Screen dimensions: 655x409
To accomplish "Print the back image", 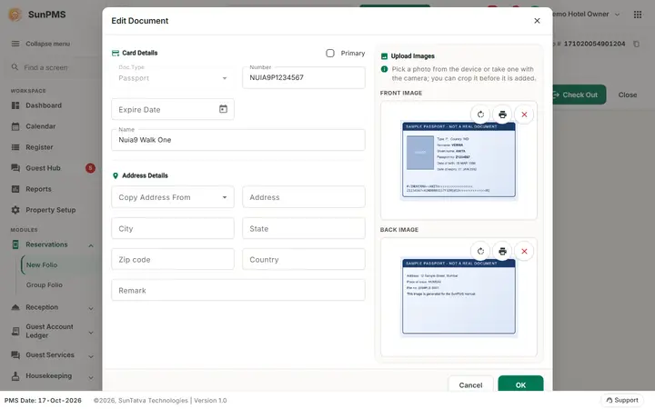I will [502, 251].
